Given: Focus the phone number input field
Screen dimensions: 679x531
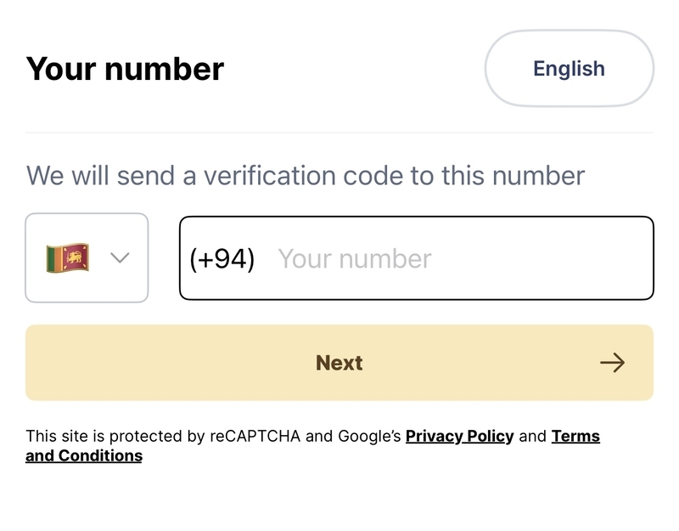Looking at the screenshot, I should (x=417, y=258).
